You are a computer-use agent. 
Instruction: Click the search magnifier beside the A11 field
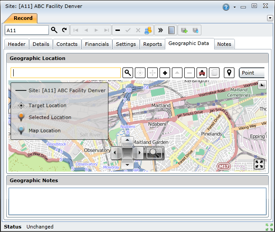coord(54,30)
